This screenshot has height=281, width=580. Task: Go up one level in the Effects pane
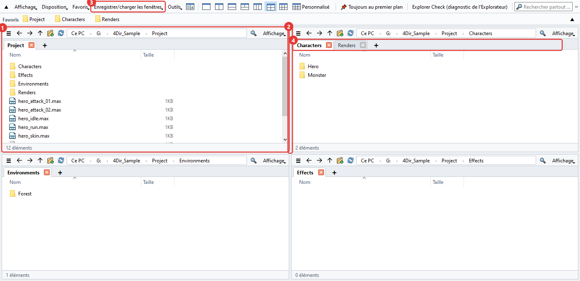point(330,161)
